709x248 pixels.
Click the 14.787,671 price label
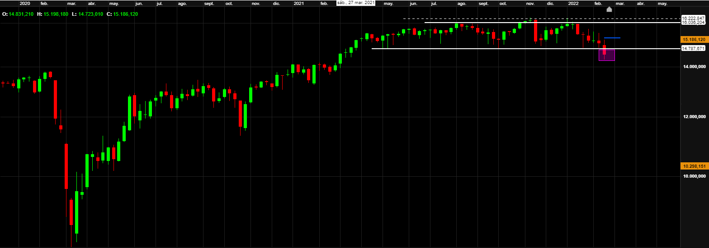694,48
